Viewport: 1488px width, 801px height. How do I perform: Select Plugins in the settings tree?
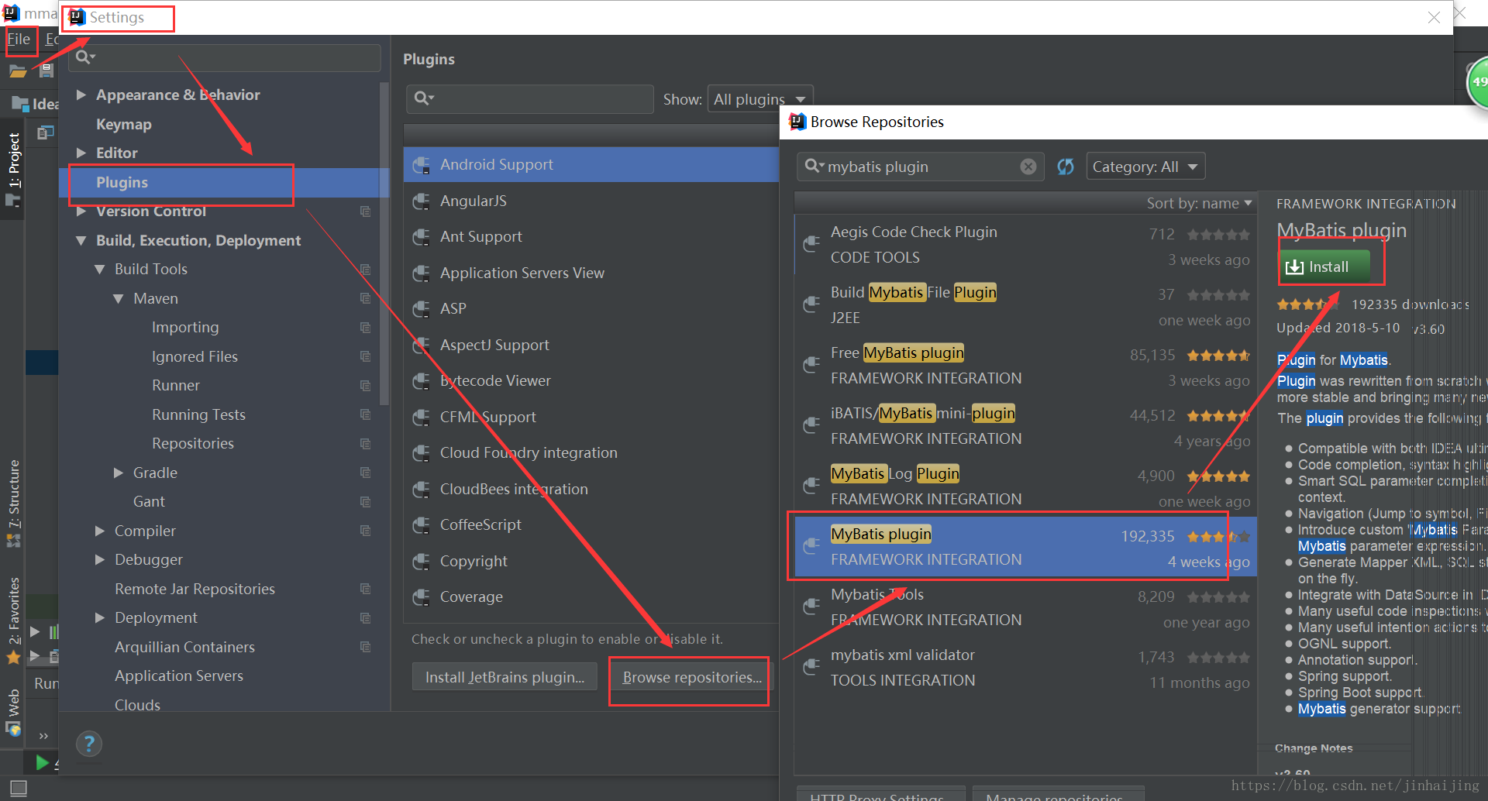tap(122, 182)
